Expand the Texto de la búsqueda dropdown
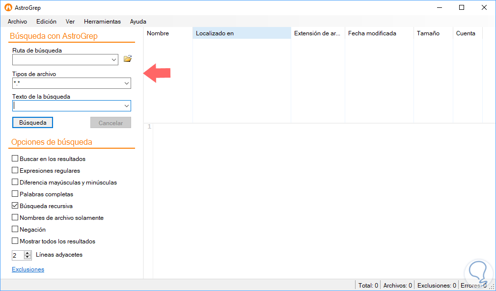 127,106
